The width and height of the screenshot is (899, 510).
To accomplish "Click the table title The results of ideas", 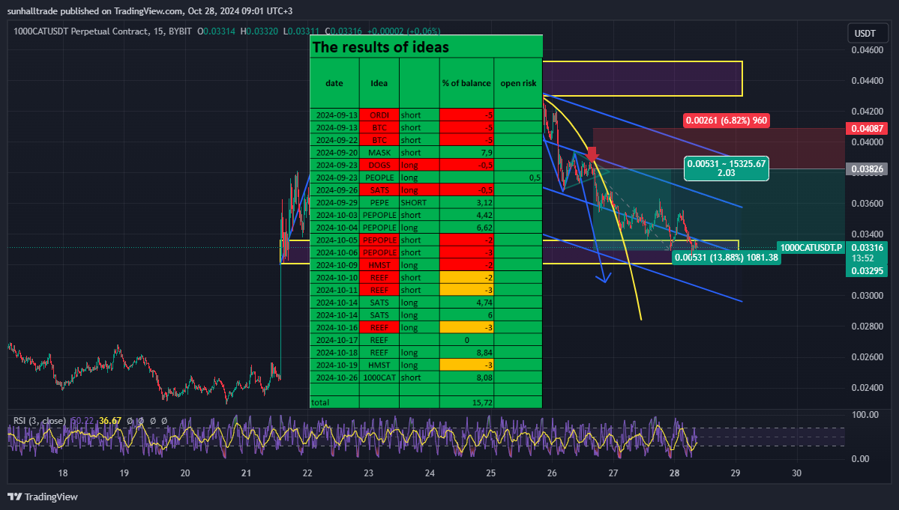I will click(381, 47).
